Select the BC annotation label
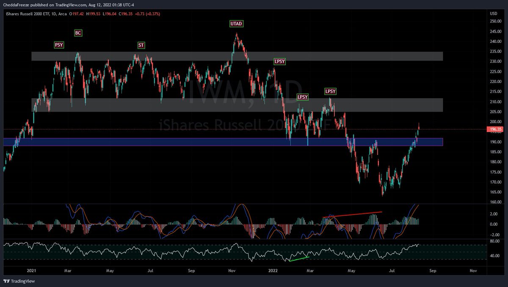 [77, 33]
